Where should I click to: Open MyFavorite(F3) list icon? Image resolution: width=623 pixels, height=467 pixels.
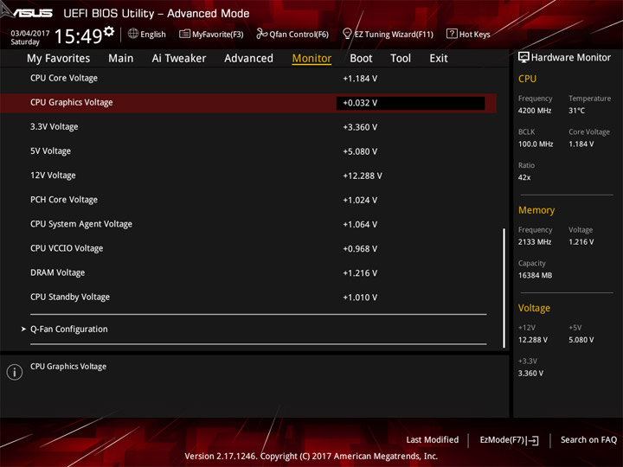click(184, 34)
